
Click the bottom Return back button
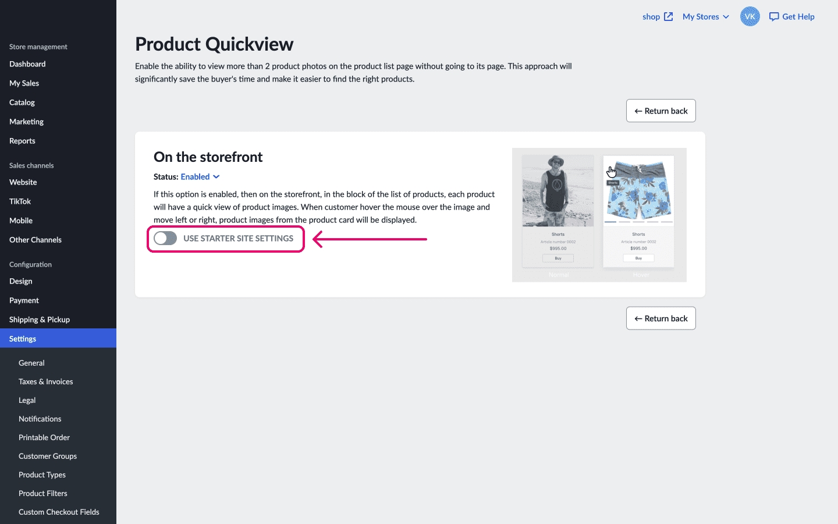tap(661, 318)
